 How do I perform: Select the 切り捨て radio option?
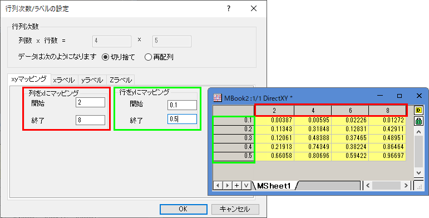[119, 57]
